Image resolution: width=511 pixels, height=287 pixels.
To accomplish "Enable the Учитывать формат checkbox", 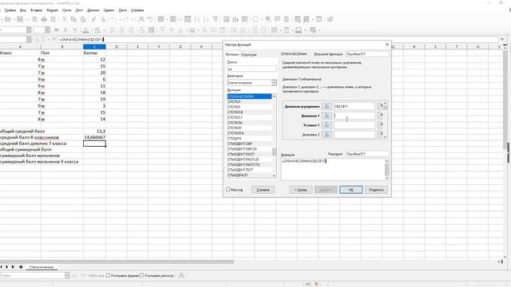I will click(109, 276).
